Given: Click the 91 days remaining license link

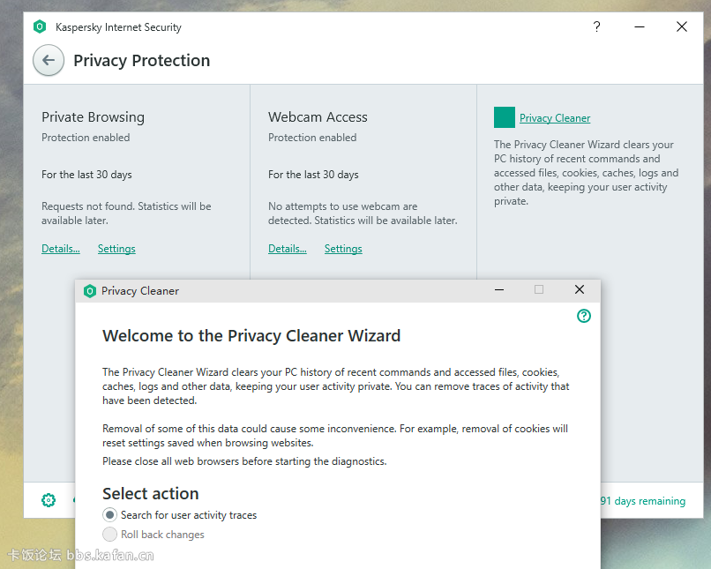Looking at the screenshot, I should 642,501.
